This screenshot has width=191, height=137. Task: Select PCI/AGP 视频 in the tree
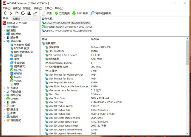pos(20,48)
